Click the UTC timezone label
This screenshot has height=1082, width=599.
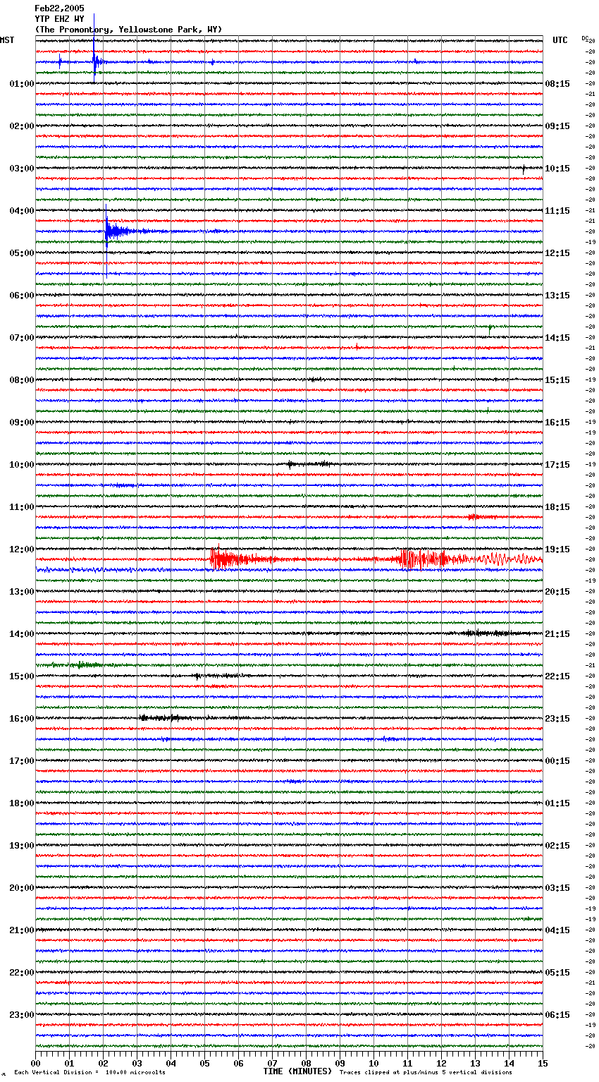tap(560, 40)
